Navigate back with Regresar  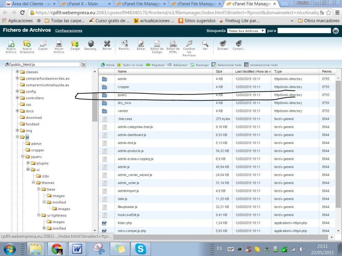(155, 65)
